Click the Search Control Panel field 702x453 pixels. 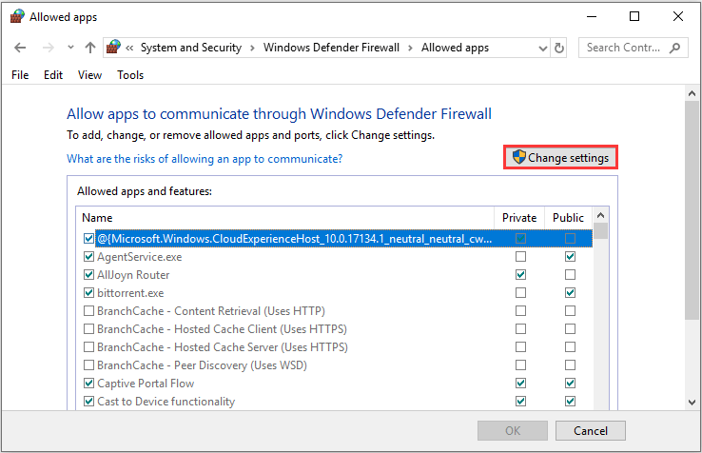(634, 48)
